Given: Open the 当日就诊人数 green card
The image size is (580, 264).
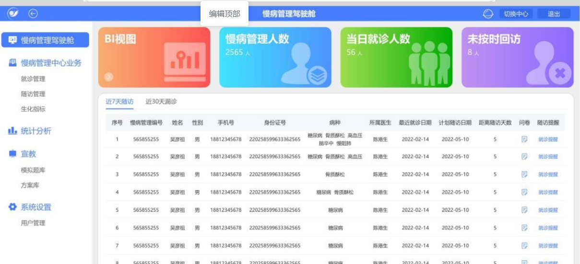Looking at the screenshot, I should 396,57.
